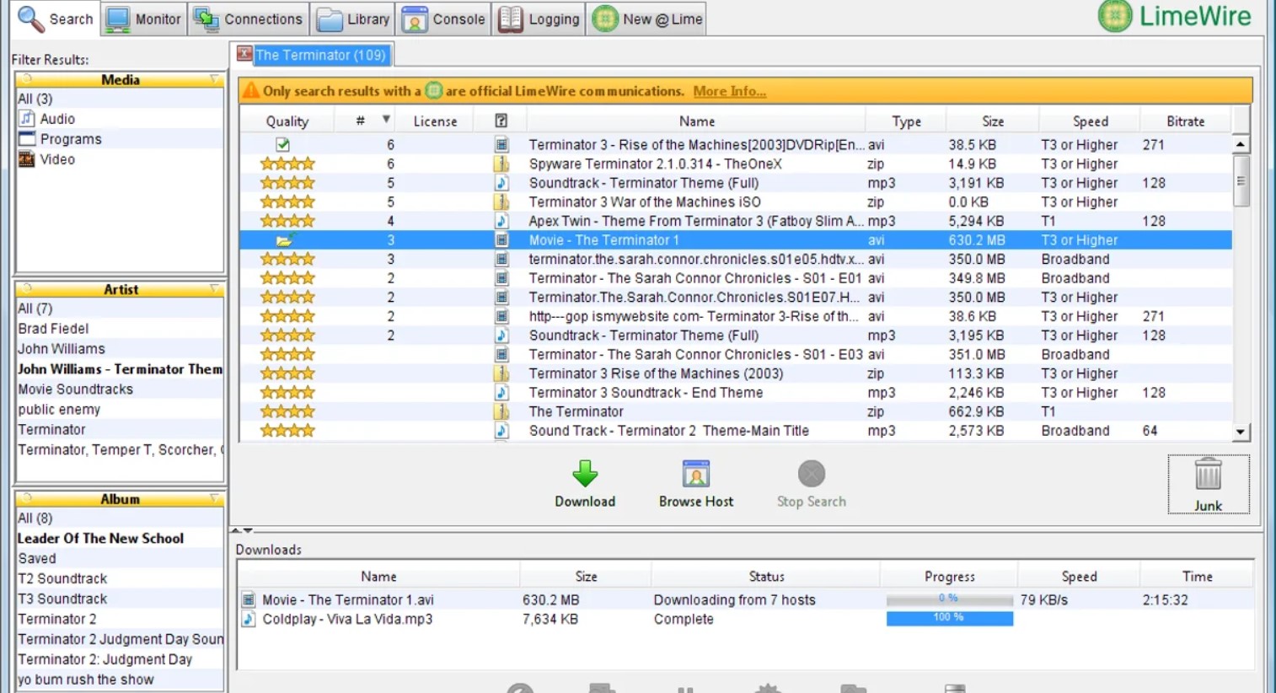Click the question mark icon column header
Screen dimensions: 1276x693
501,121
